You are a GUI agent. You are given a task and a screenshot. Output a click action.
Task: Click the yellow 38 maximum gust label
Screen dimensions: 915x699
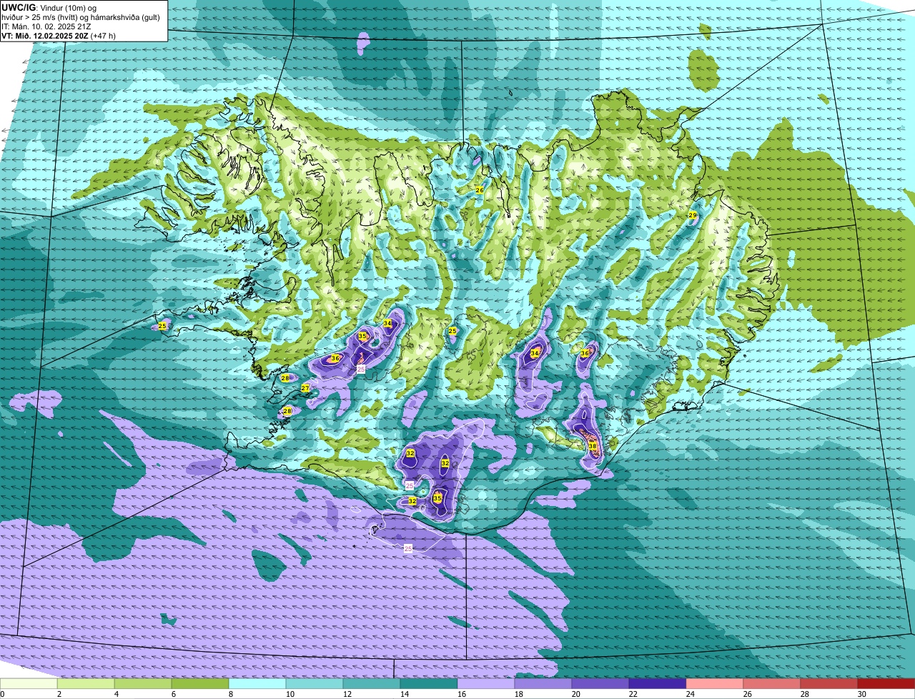point(593,446)
